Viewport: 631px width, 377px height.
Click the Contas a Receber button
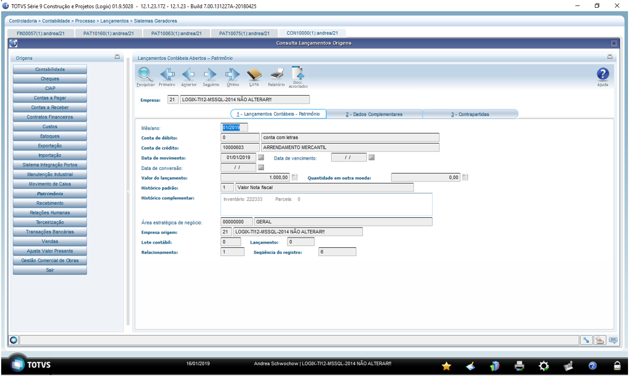(x=50, y=108)
